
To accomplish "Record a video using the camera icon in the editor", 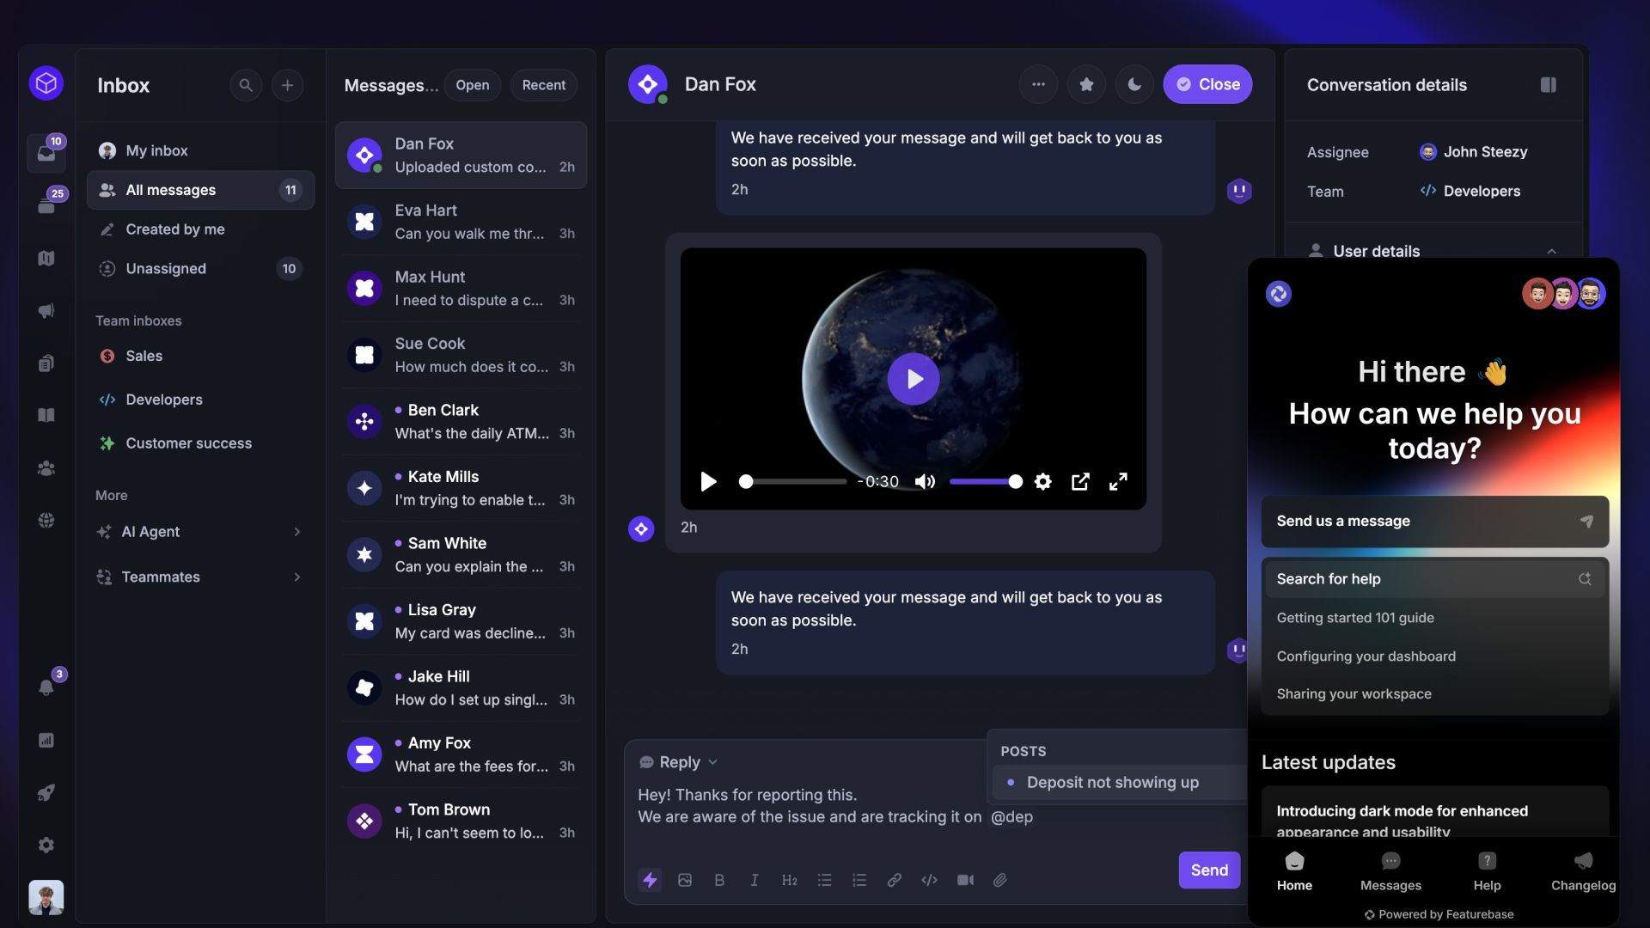I will pos(966,880).
